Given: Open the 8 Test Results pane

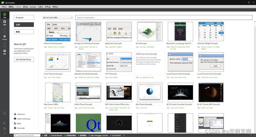Looking at the screenshot, I should [116, 135].
